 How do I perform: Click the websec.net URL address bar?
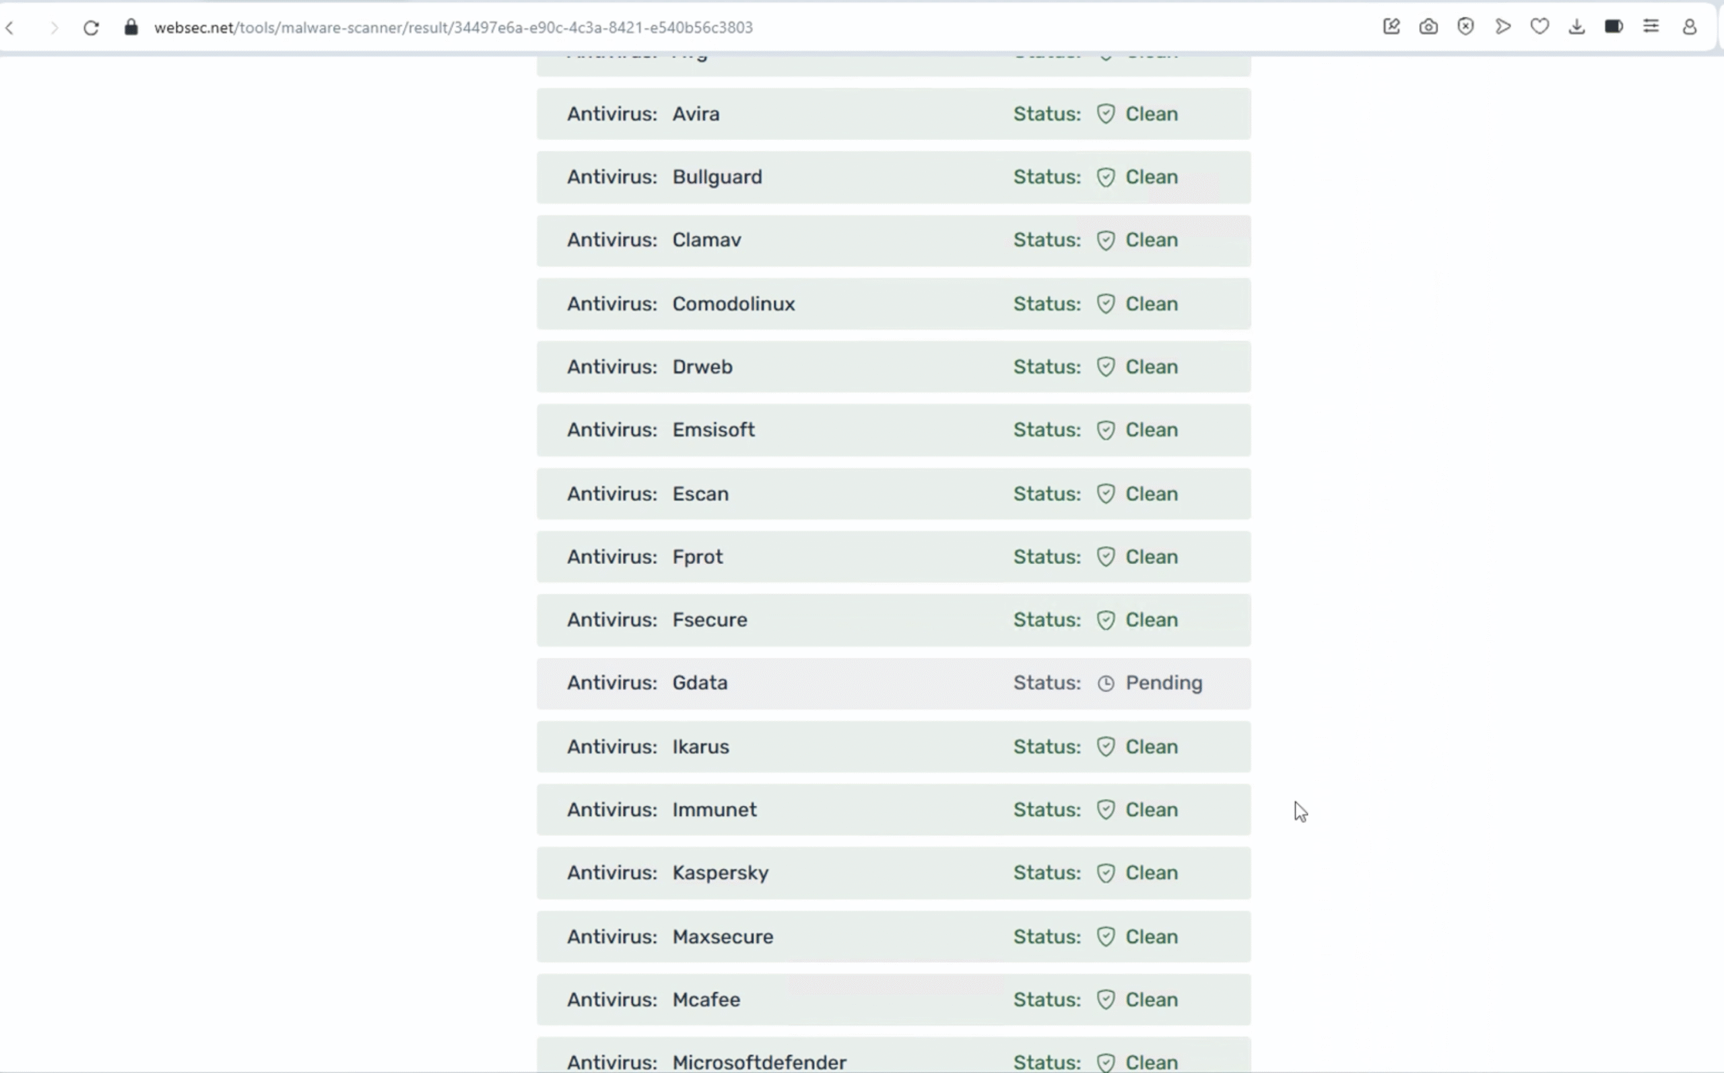tap(455, 28)
